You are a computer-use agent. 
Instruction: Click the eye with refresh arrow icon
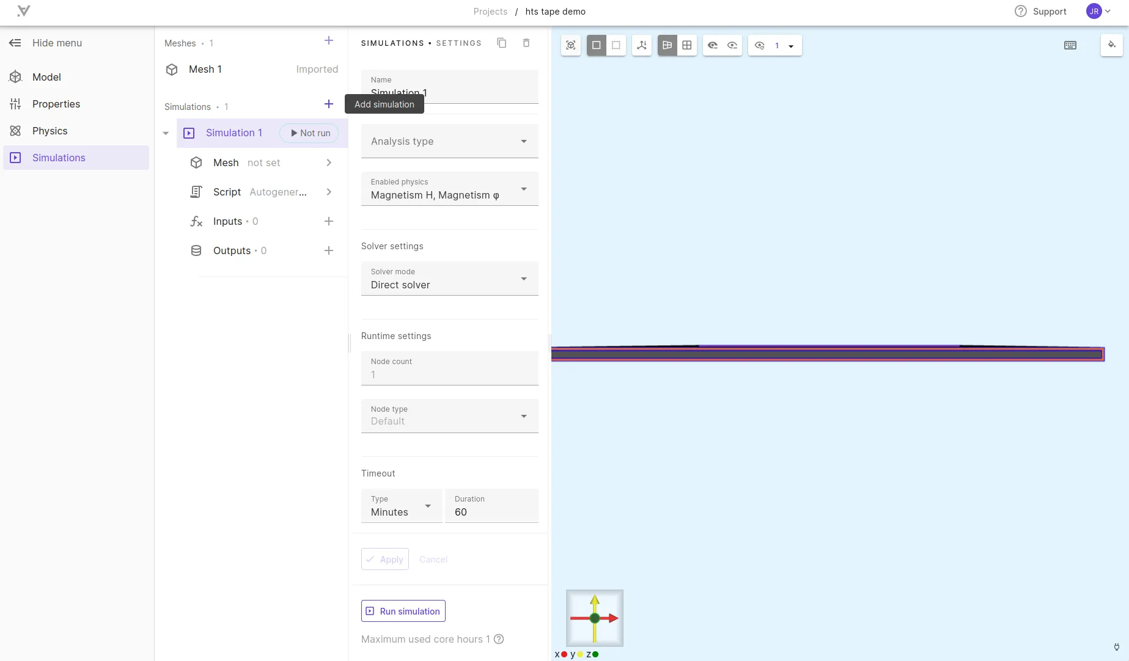[x=760, y=45]
